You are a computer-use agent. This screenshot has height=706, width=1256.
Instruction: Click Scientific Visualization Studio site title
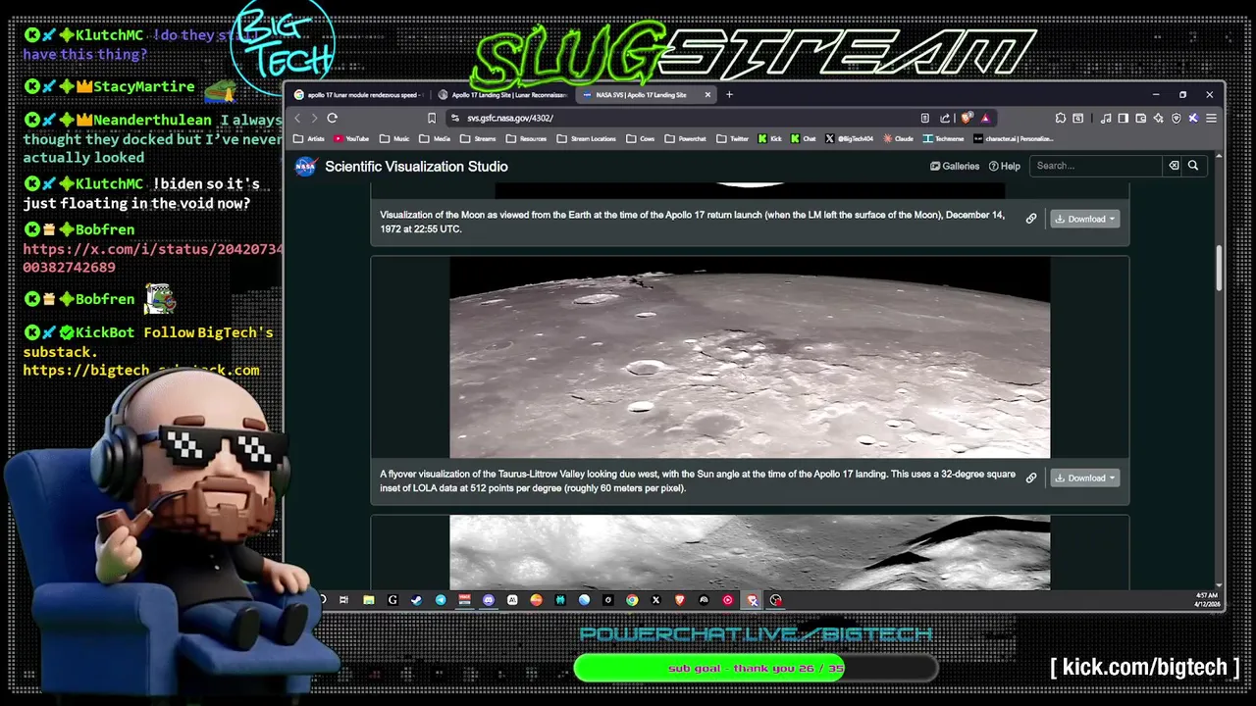[x=416, y=167]
